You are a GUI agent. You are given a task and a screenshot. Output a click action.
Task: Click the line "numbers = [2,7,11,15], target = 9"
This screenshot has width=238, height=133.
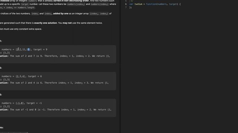coord(25,50)
